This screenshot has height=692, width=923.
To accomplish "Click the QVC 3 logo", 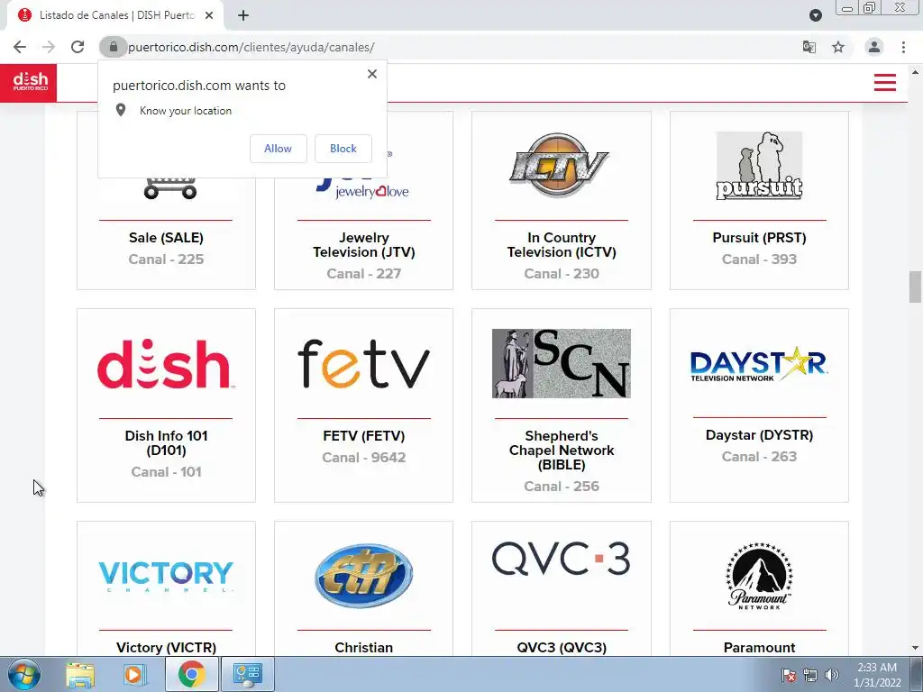I will point(561,559).
